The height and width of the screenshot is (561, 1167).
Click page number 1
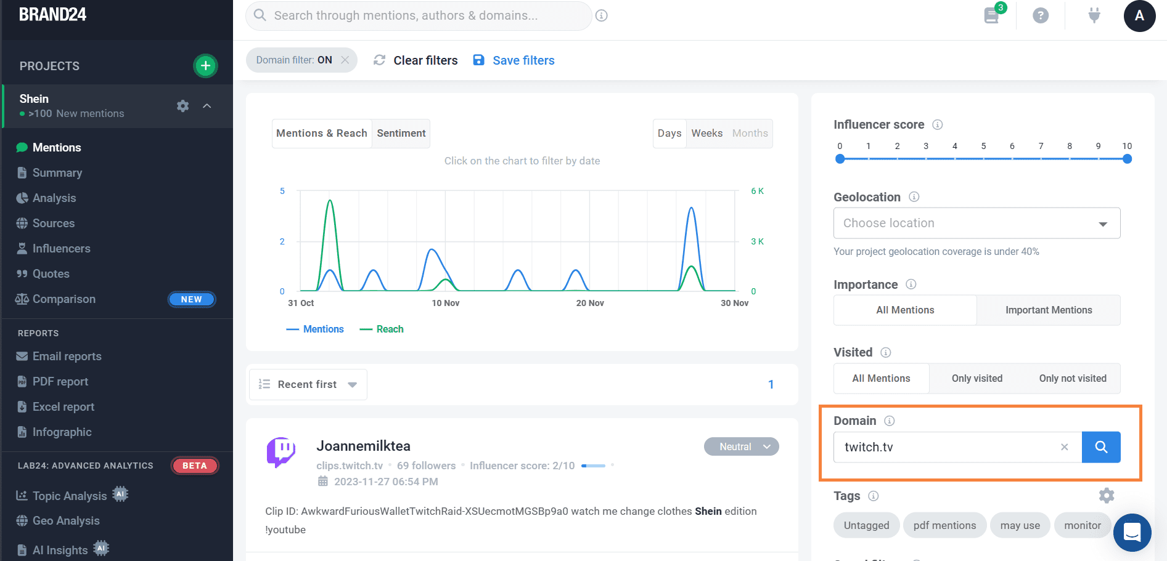771,384
